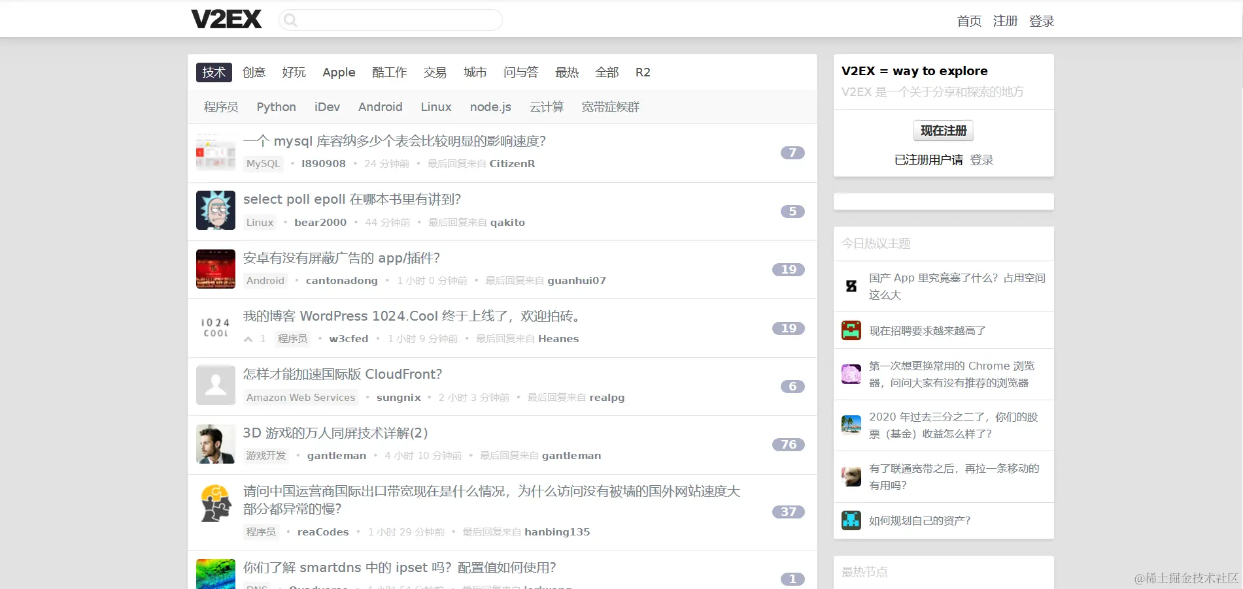Open avatar beside smartdns ipset topic

216,574
